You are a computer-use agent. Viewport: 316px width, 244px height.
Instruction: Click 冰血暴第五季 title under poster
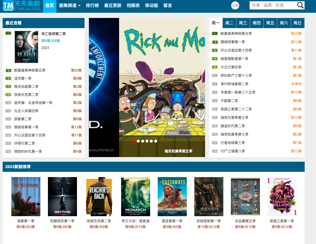[245, 221]
